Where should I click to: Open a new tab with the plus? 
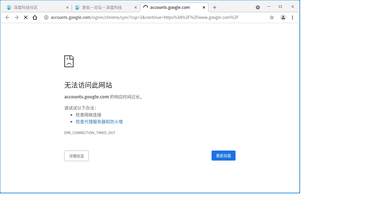tap(215, 7)
